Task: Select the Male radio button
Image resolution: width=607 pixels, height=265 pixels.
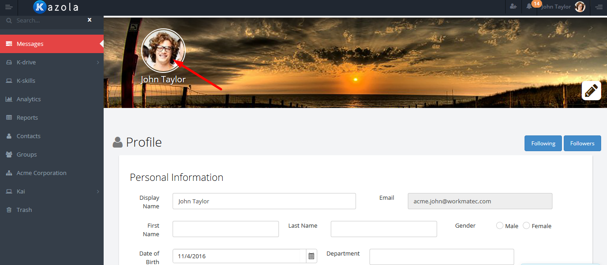Action: (x=500, y=226)
